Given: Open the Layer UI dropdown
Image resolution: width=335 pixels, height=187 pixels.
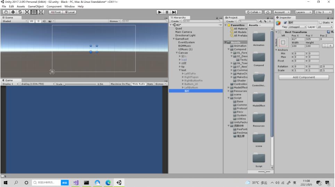Looking at the screenshot, I should point(325,27).
